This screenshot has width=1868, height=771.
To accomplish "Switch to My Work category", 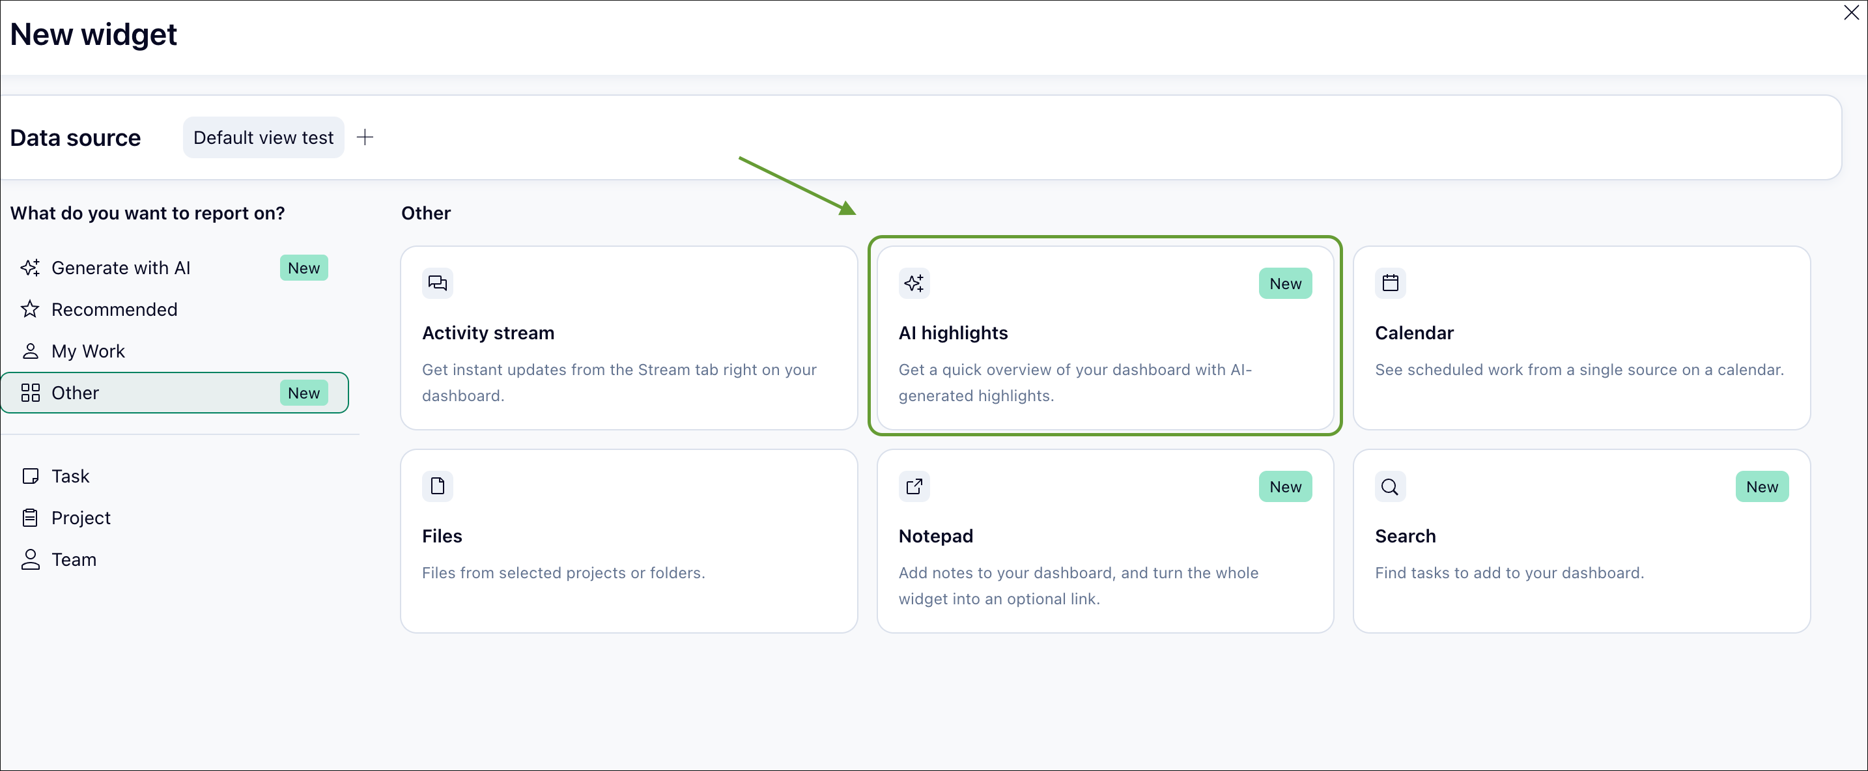I will pos(88,351).
